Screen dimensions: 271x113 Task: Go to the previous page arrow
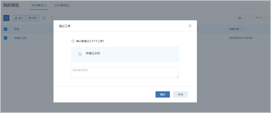pos(252,18)
